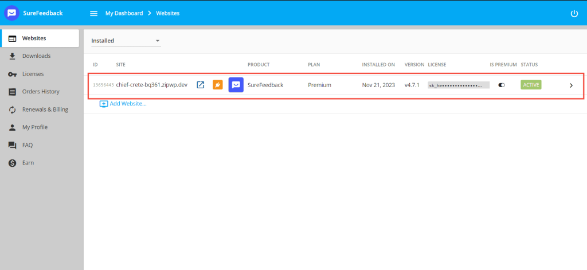Screen dimensions: 587x270
Task: Click the masked license key field
Action: 459,85
